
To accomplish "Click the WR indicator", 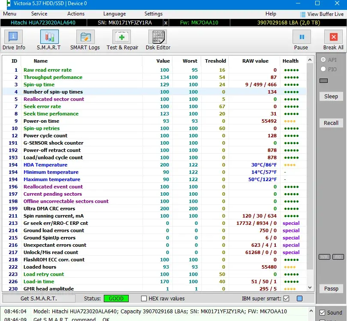I will pyautogui.click(x=324, y=257).
